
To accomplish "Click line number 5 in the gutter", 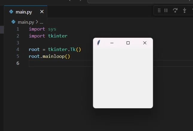I will 18,56.
